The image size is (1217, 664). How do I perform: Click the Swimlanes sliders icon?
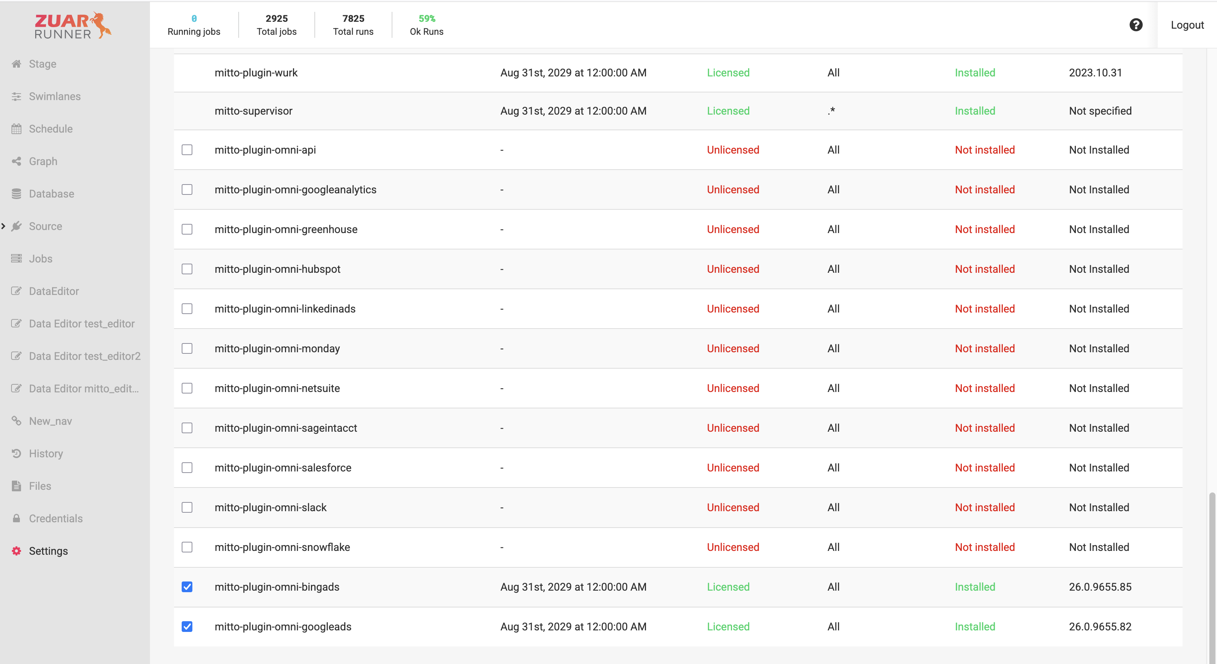16,96
